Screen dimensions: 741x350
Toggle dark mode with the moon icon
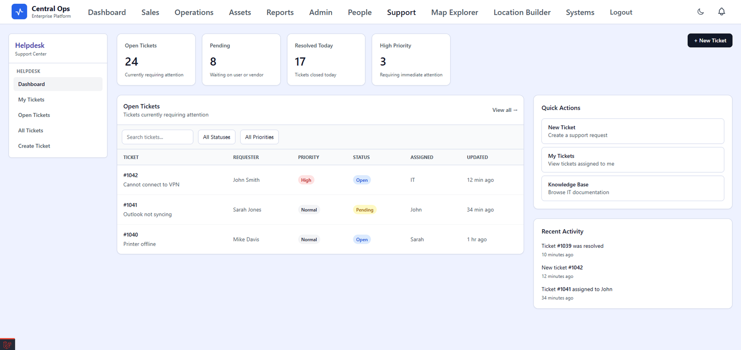[701, 12]
